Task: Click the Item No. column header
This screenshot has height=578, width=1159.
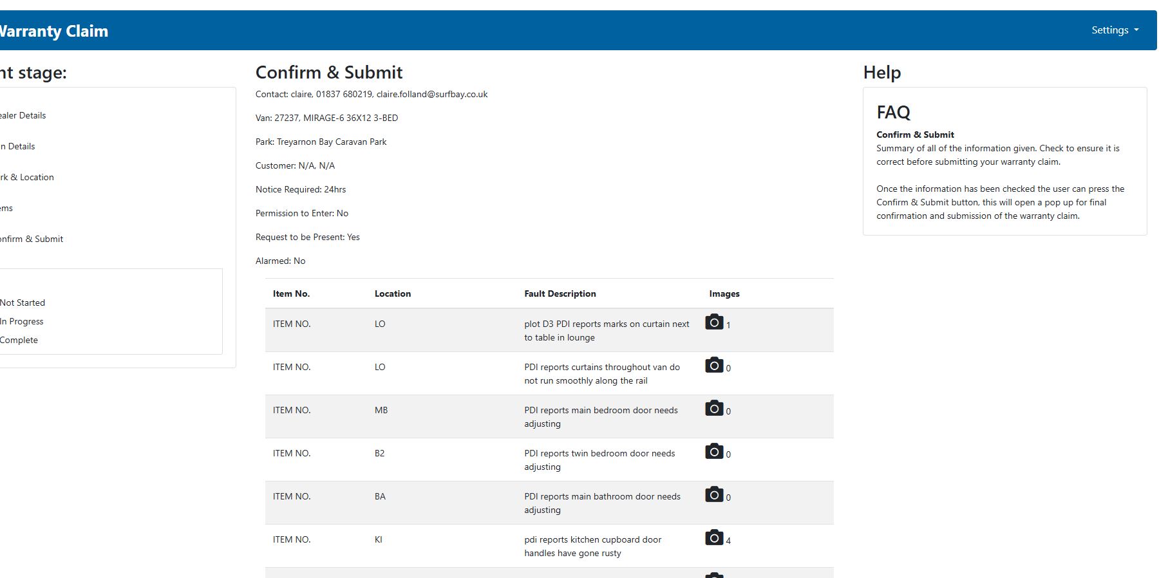Action: click(x=291, y=294)
